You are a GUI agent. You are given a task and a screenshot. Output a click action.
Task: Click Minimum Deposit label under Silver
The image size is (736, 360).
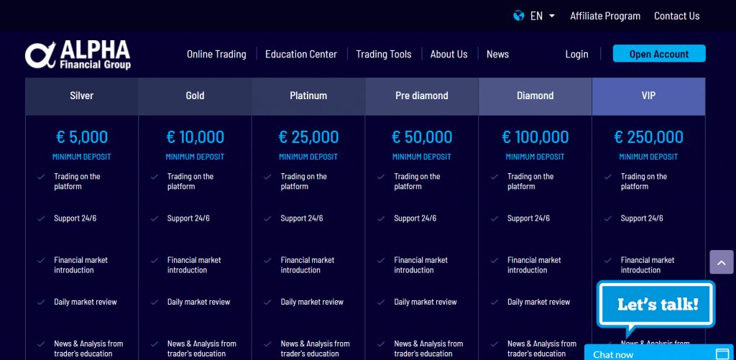(x=82, y=157)
